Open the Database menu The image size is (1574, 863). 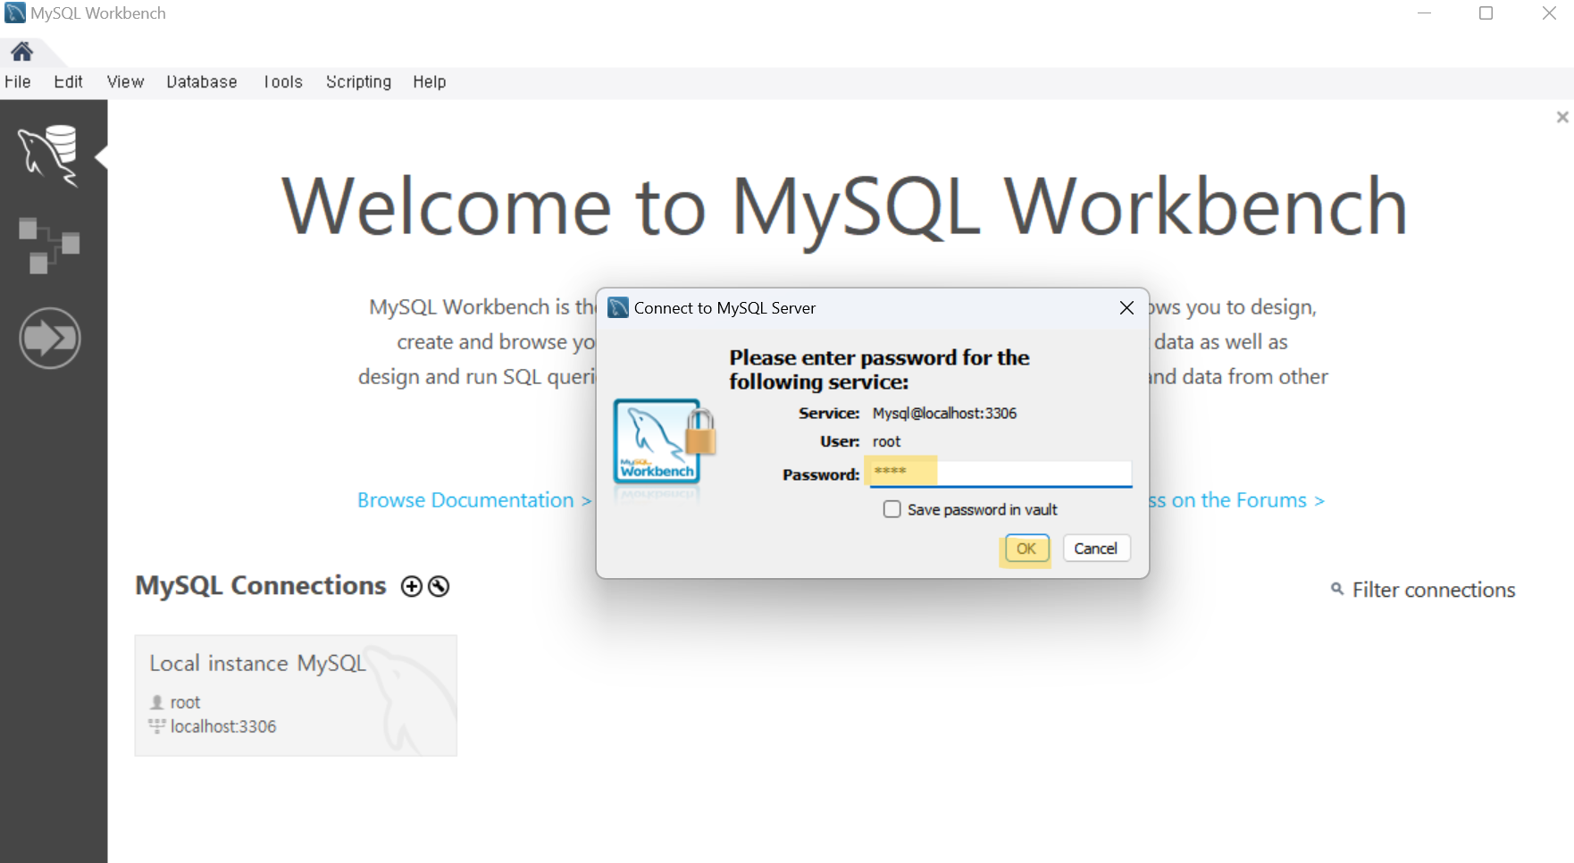(x=202, y=82)
